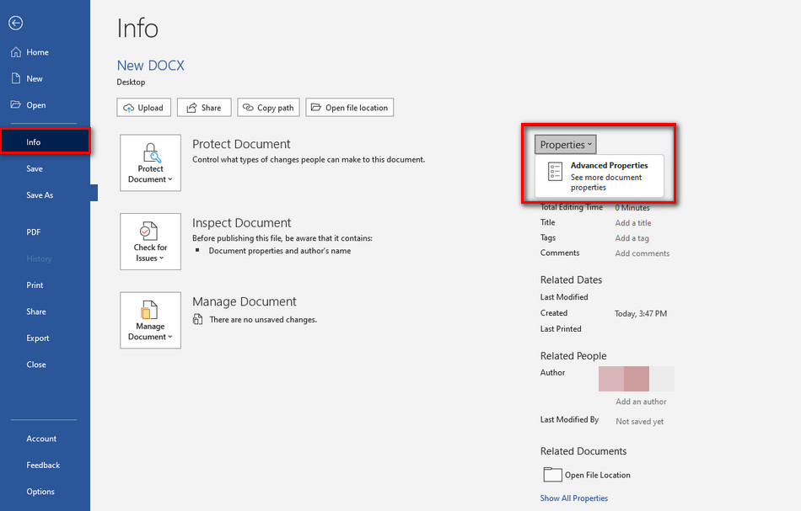Screen dimensions: 801x511
Task: Open Word Options from the sidebar
Action: (x=39, y=492)
